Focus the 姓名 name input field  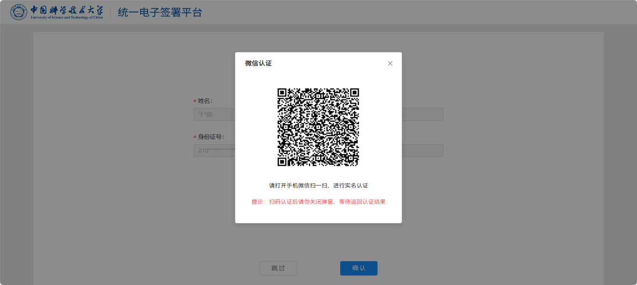pyautogui.click(x=214, y=115)
